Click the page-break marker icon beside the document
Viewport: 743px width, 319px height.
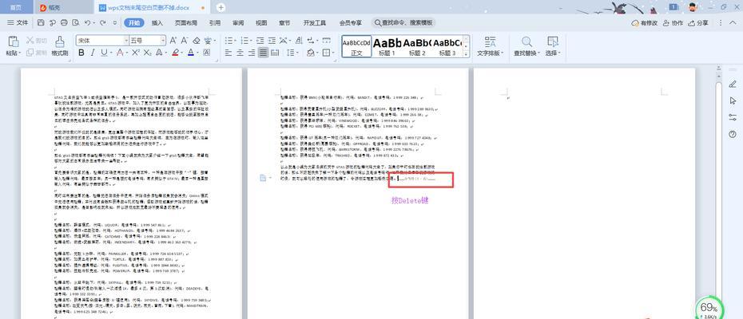pyautogui.click(x=263, y=178)
